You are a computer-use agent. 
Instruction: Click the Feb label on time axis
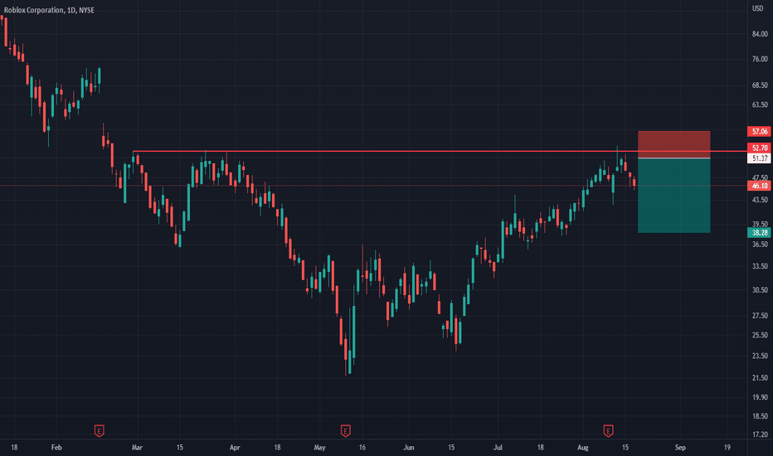point(56,448)
